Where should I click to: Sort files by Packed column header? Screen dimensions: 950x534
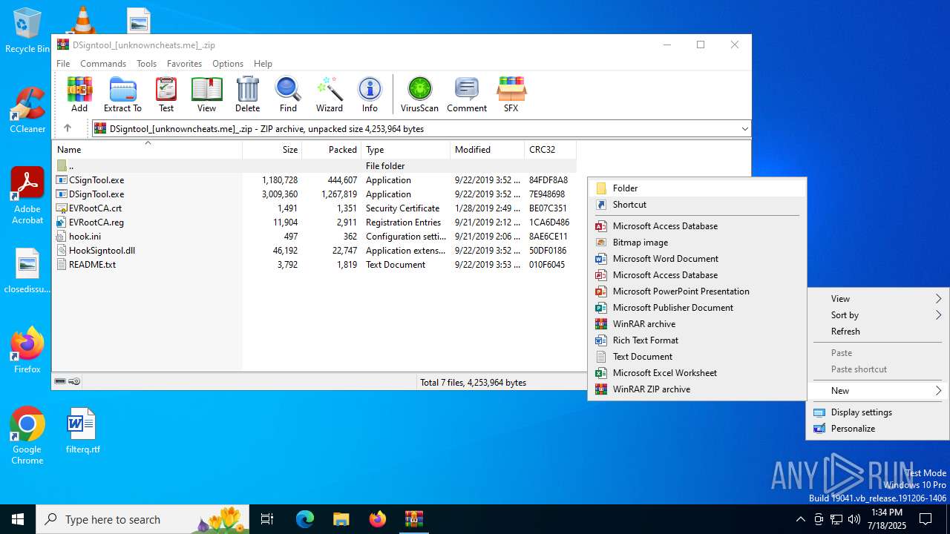[x=332, y=150]
